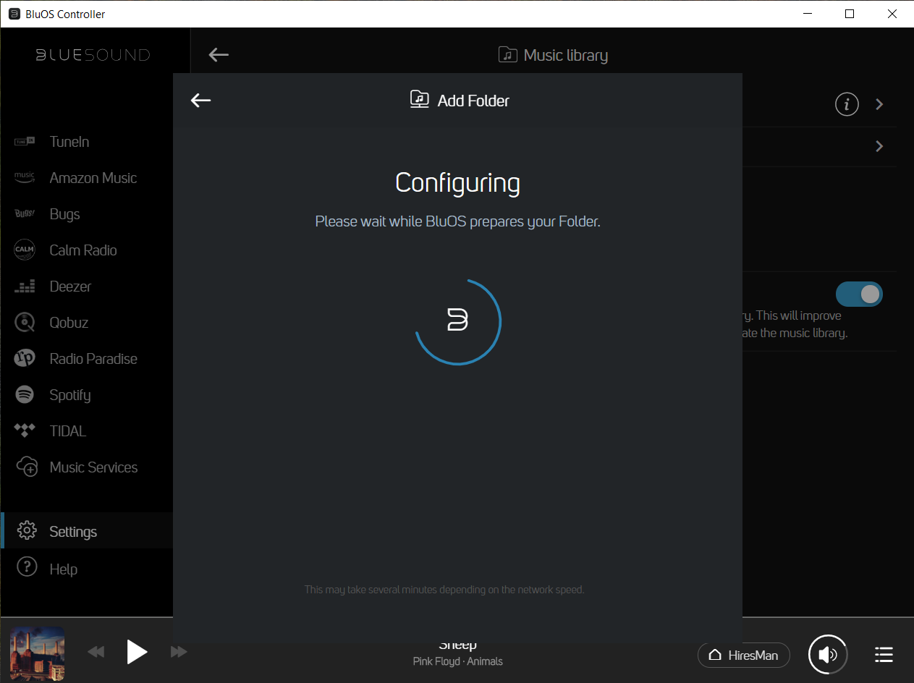The height and width of the screenshot is (683, 914).
Task: Open Calm Radio in sidebar
Action: click(82, 250)
